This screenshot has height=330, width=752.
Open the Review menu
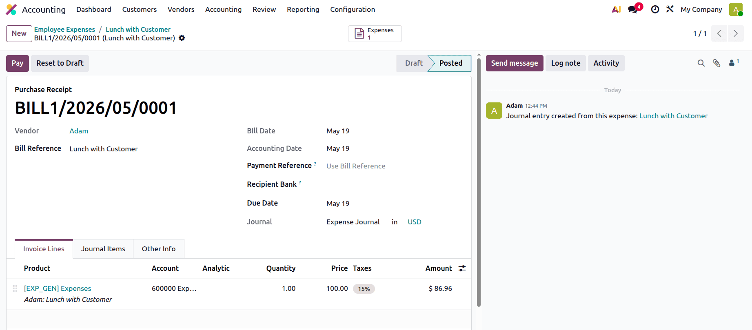pyautogui.click(x=264, y=9)
